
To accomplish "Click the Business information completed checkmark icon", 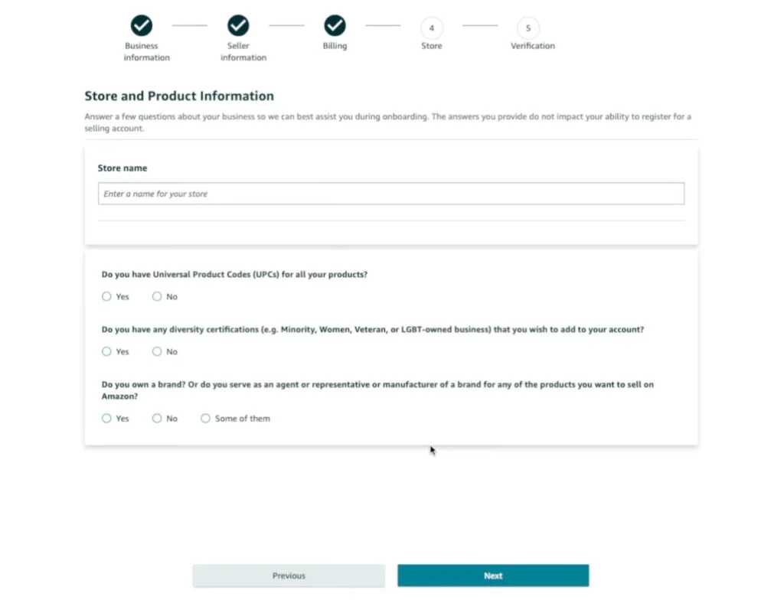I will pyautogui.click(x=142, y=24).
